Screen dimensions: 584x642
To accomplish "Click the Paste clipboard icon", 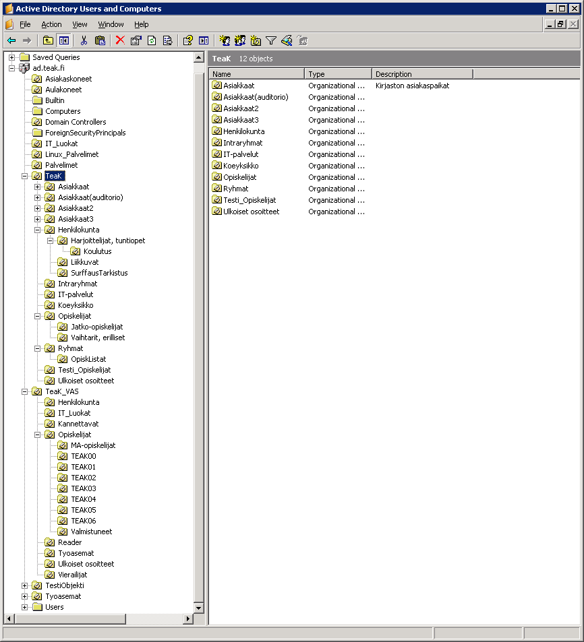I will tap(100, 40).
